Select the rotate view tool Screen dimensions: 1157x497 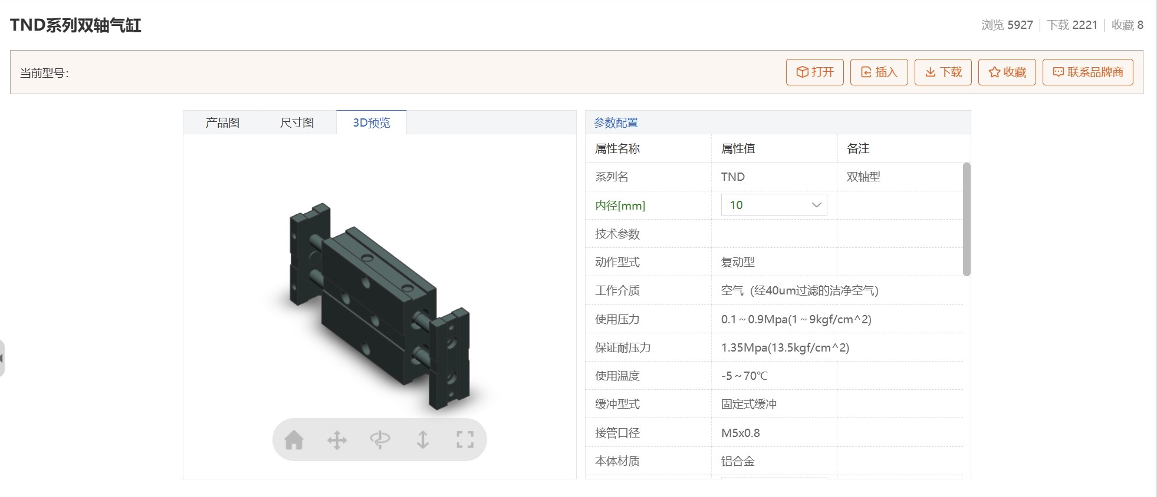[380, 440]
